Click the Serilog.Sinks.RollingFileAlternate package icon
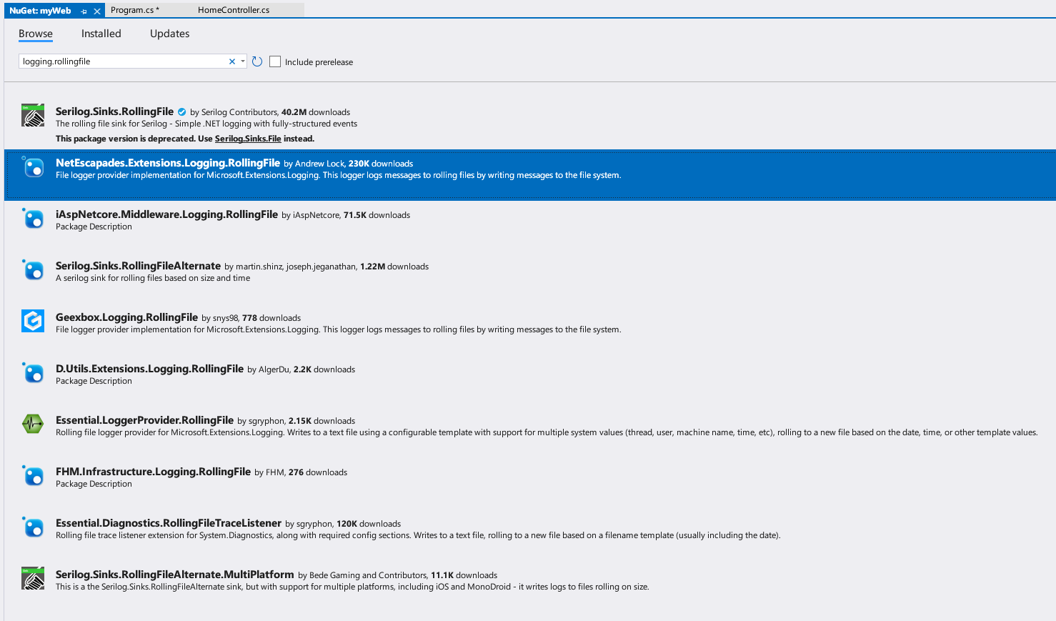1056x621 pixels. point(33,269)
